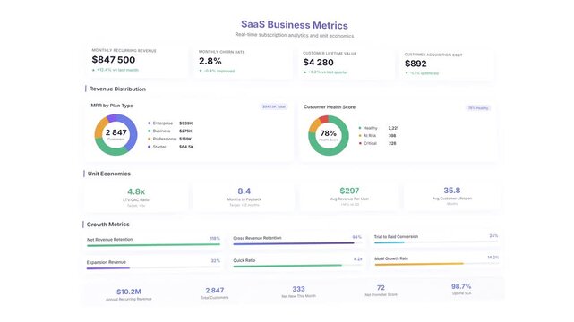
Task: Click the $4 280 customer lifetime value
Action: coord(318,62)
